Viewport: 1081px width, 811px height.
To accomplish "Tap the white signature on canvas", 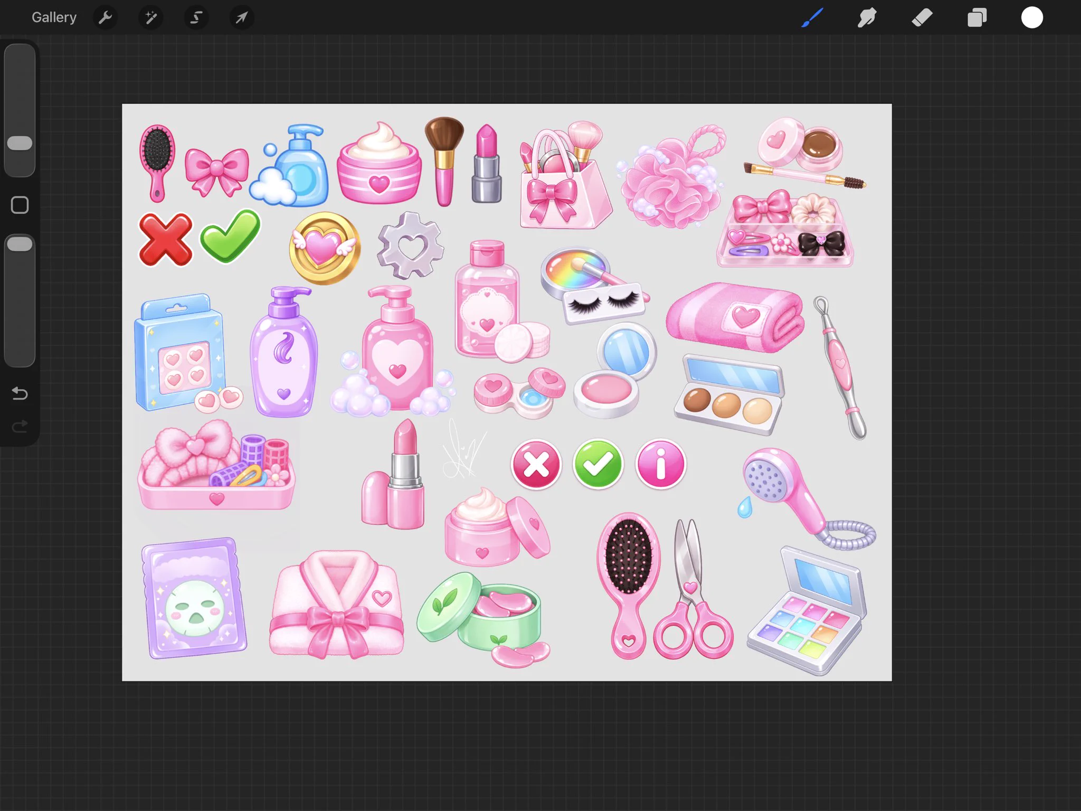I will pos(463,449).
